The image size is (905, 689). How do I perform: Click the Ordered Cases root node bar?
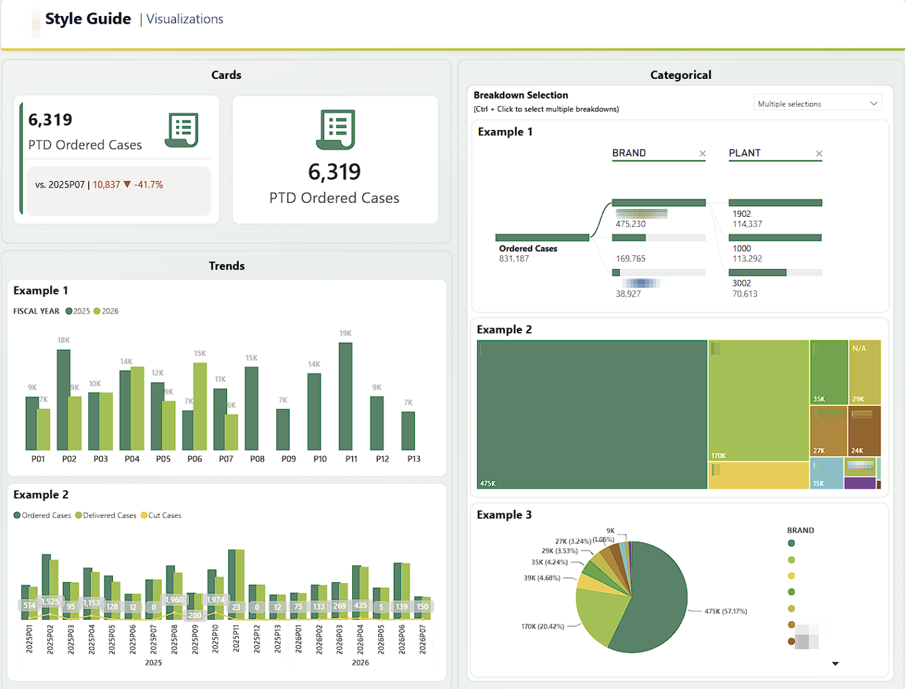542,237
